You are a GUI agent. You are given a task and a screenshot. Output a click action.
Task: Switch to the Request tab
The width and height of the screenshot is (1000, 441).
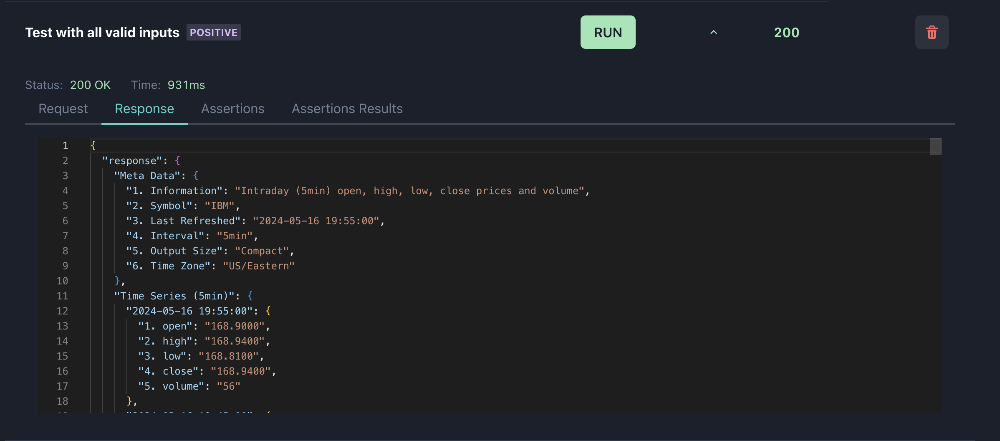[x=63, y=109]
